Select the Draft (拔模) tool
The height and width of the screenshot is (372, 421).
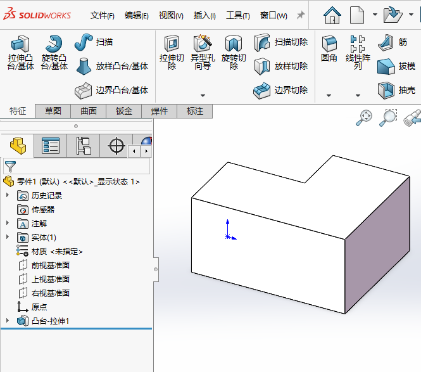pos(396,67)
